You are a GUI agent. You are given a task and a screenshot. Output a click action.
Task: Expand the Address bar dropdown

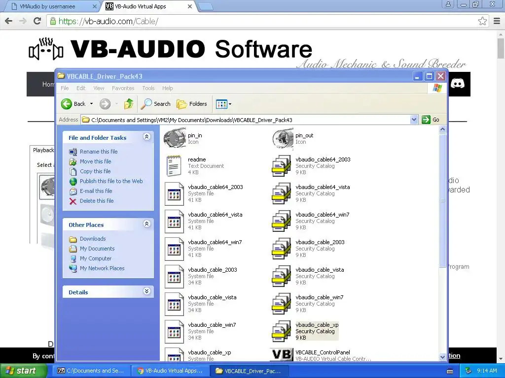[414, 120]
